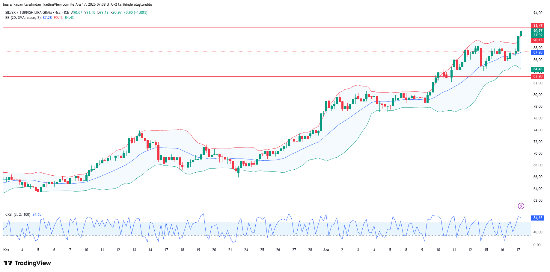Click the blue 84,65 CRSI value label
550x272 pixels.
[x=538, y=218]
